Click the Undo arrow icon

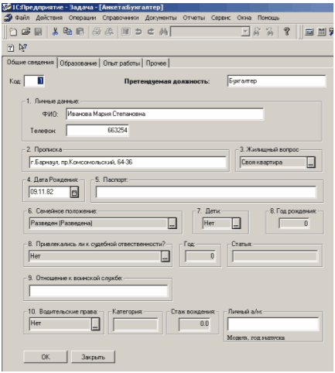pyautogui.click(x=138, y=32)
